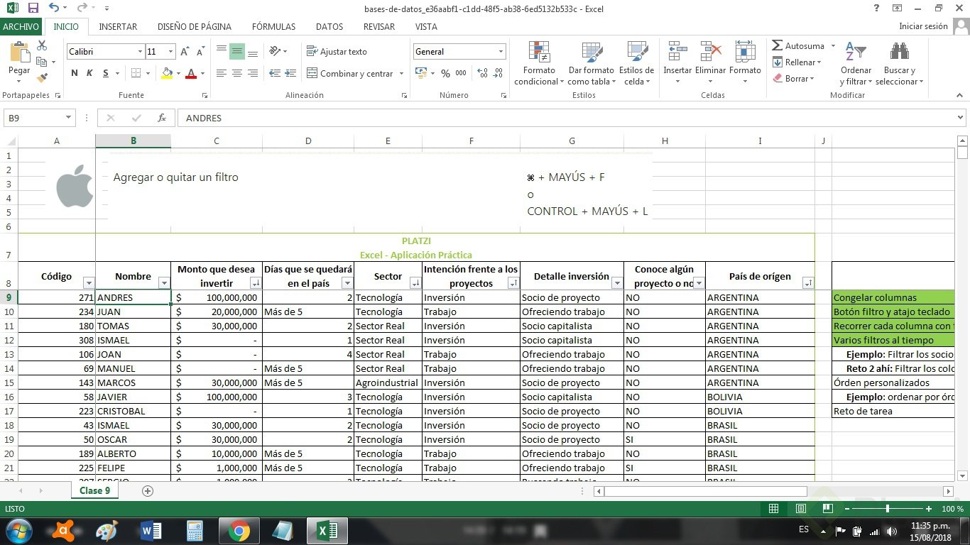Toggle bold formatting with N button
The image size is (970, 545).
pos(75,73)
